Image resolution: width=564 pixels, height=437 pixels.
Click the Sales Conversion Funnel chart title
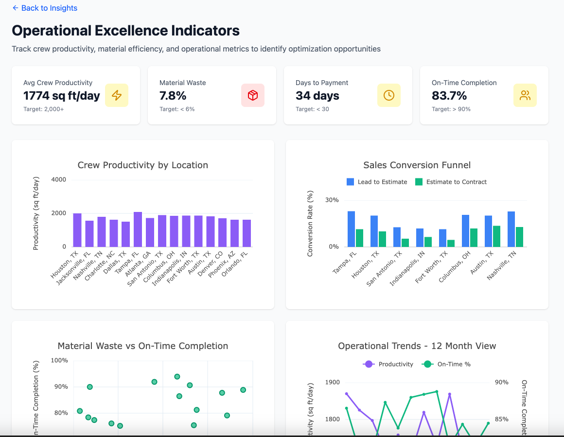[417, 165]
